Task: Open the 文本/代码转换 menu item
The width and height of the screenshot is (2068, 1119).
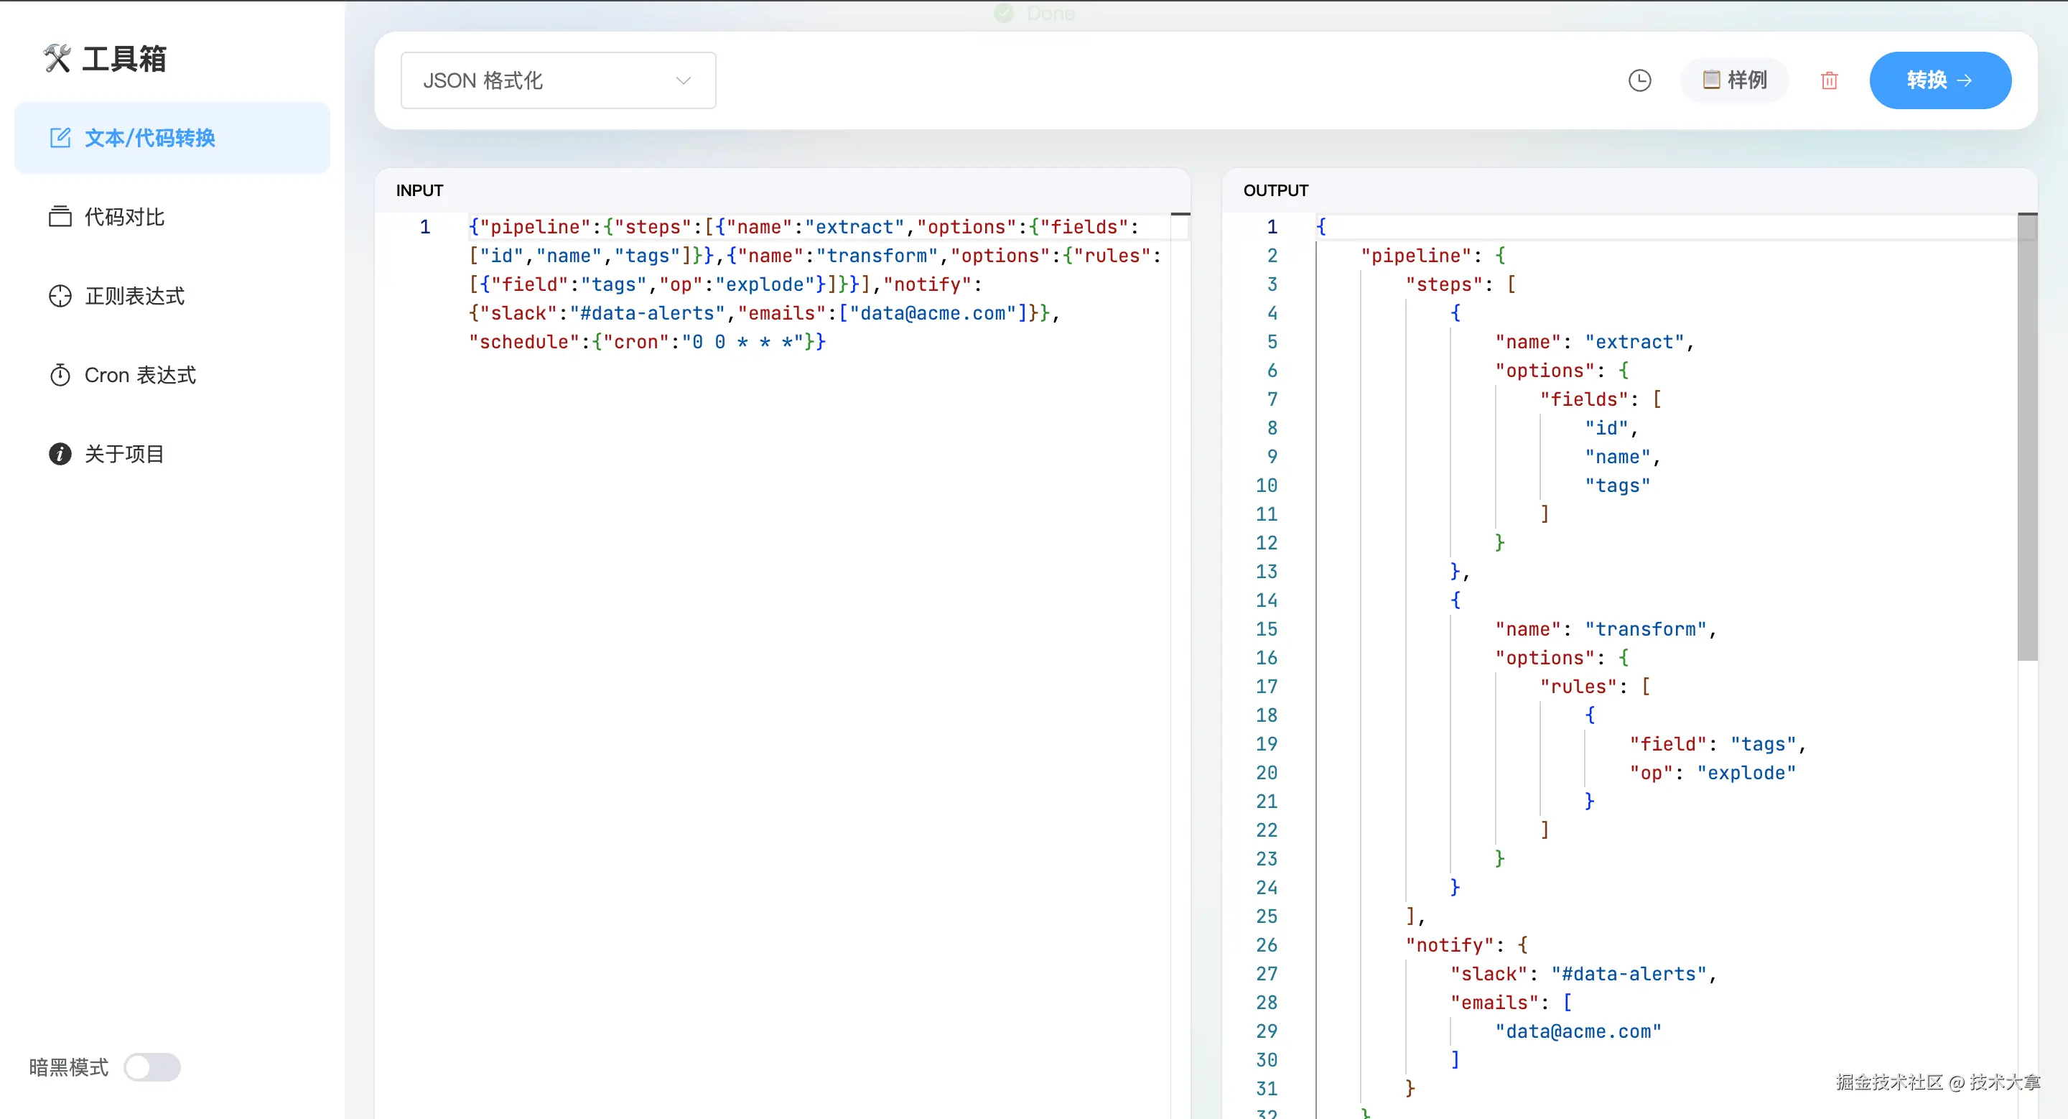Action: pyautogui.click(x=150, y=138)
